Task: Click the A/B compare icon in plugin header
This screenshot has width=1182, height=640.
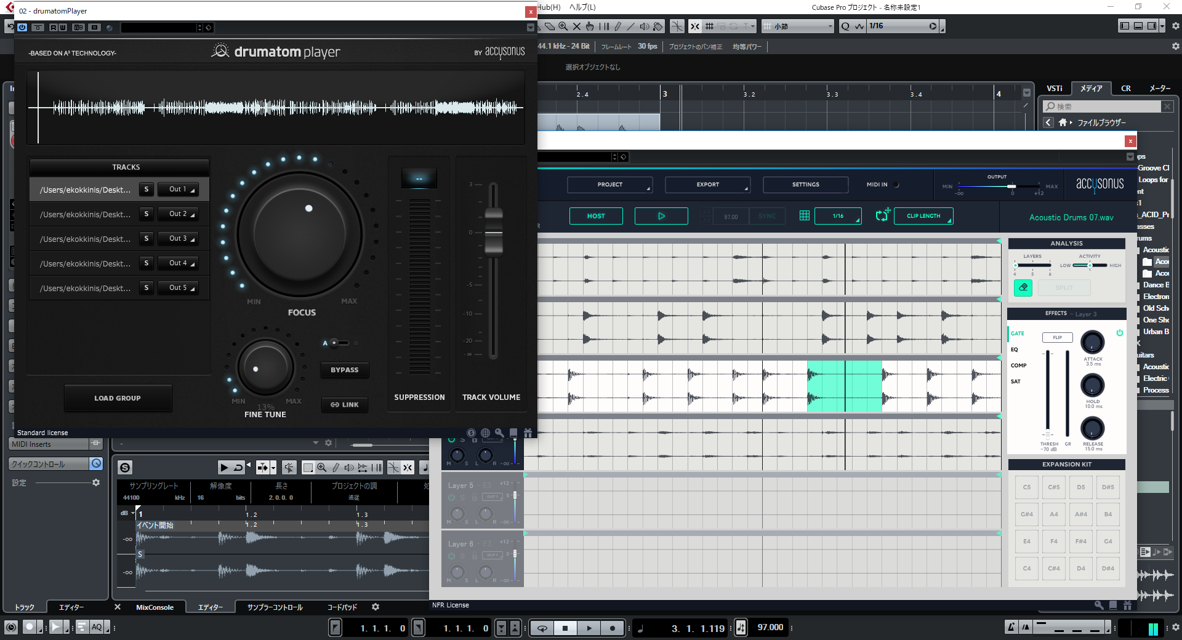Action: [78, 27]
